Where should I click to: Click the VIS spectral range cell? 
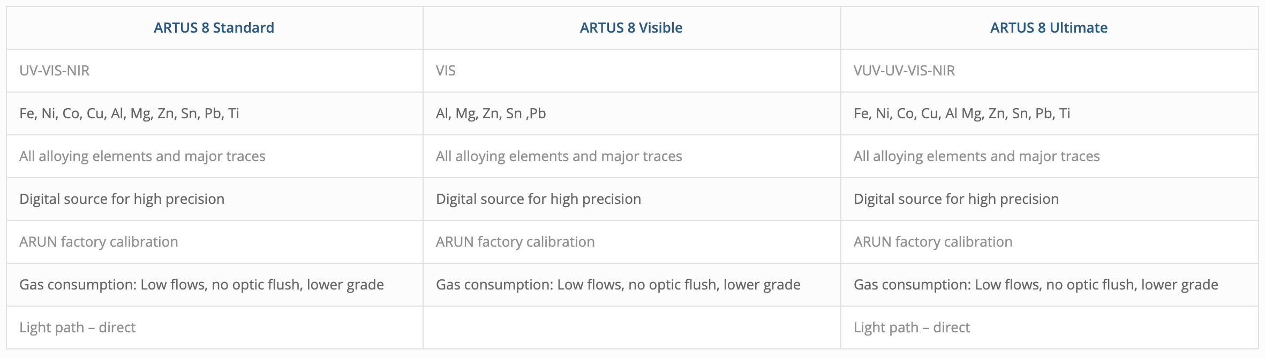[446, 71]
